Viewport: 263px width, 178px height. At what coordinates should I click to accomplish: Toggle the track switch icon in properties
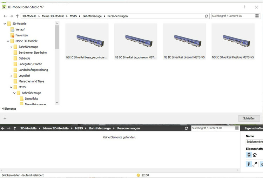point(249,164)
